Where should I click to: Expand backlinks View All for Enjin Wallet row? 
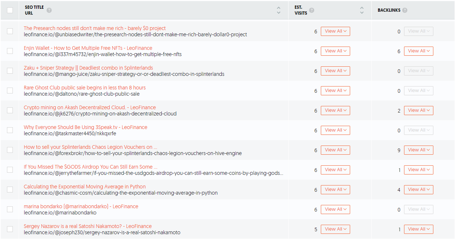(x=419, y=51)
